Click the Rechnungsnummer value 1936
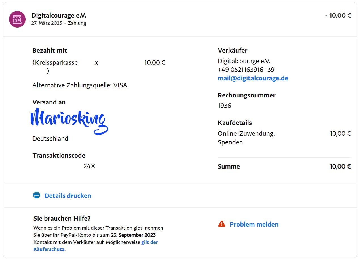The width and height of the screenshot is (361, 260). coord(224,106)
